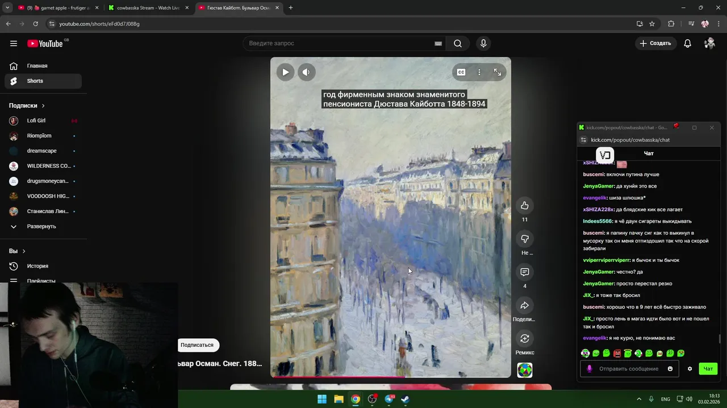Open the sound thumbnail below Remix
Image resolution: width=727 pixels, height=408 pixels.
click(x=525, y=370)
